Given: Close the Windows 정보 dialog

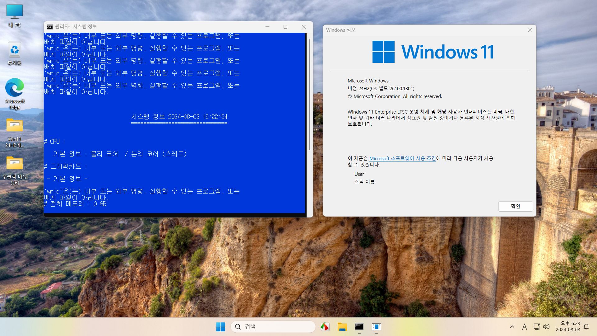Looking at the screenshot, I should coord(530,30).
